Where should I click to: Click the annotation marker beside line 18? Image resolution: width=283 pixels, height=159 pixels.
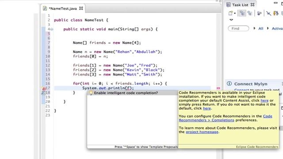click(43, 93)
